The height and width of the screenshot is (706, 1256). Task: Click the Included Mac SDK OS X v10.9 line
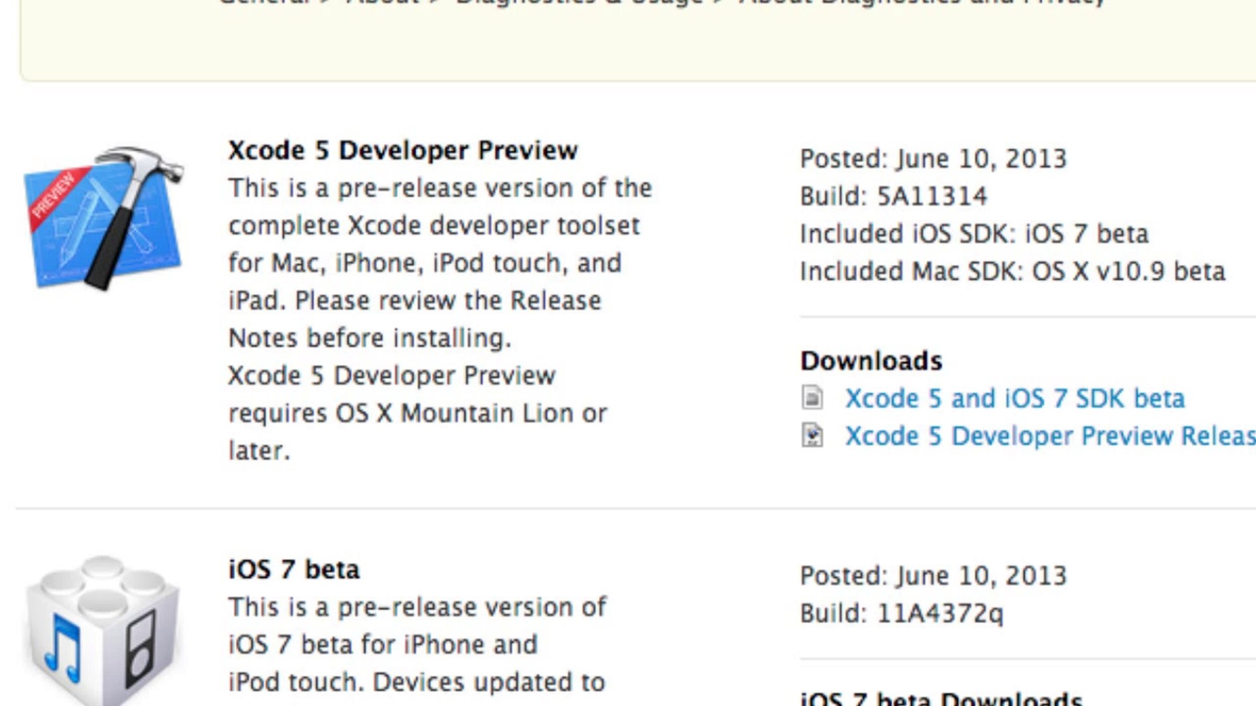coord(1012,271)
